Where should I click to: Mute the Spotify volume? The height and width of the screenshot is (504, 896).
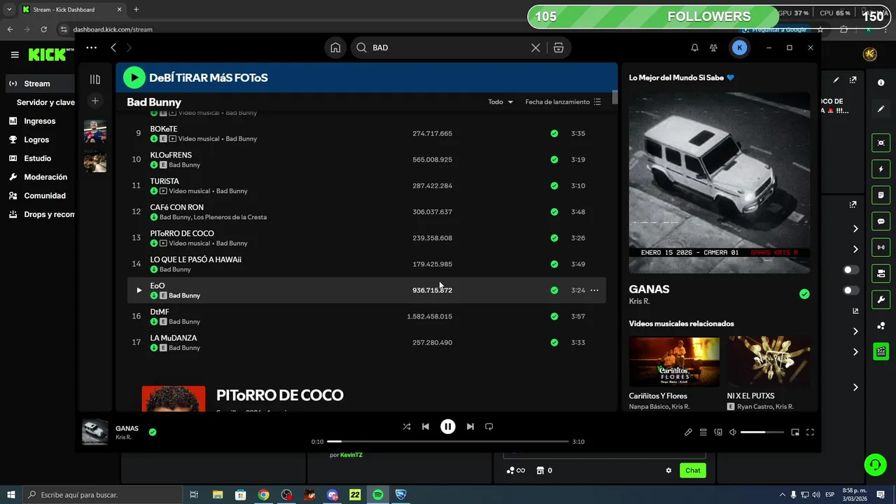point(732,432)
